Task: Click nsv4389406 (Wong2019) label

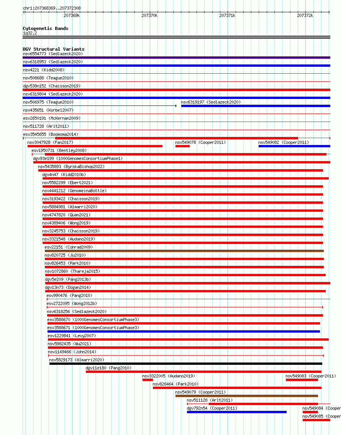Action: click(x=66, y=223)
